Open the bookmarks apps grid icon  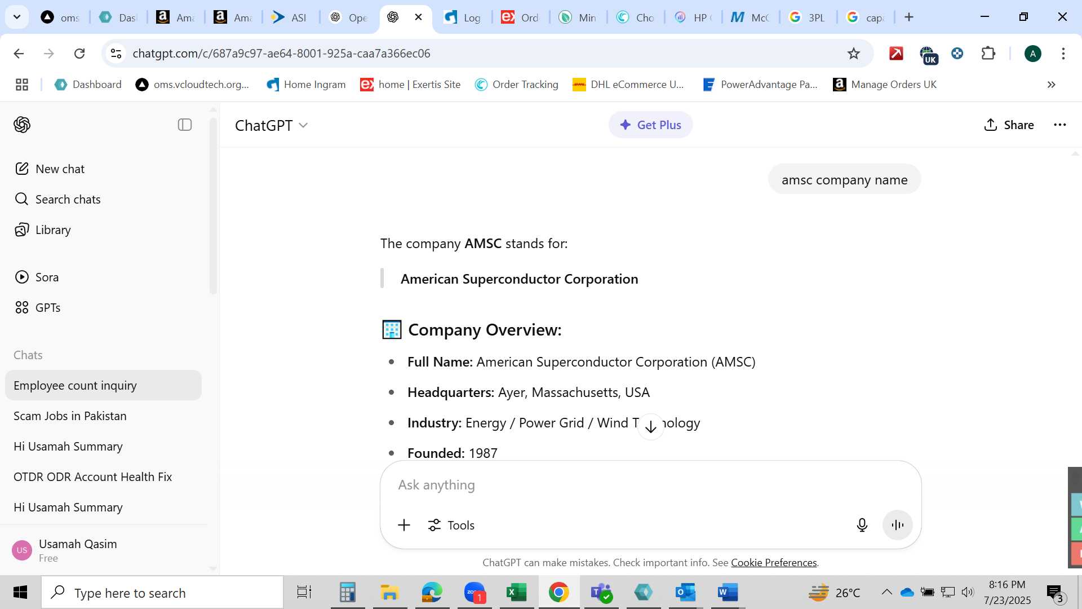pyautogui.click(x=22, y=85)
